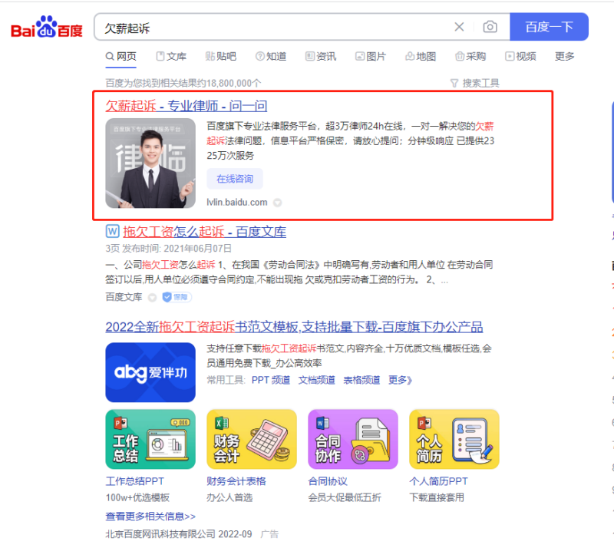Open the 地图 tab

pyautogui.click(x=421, y=56)
